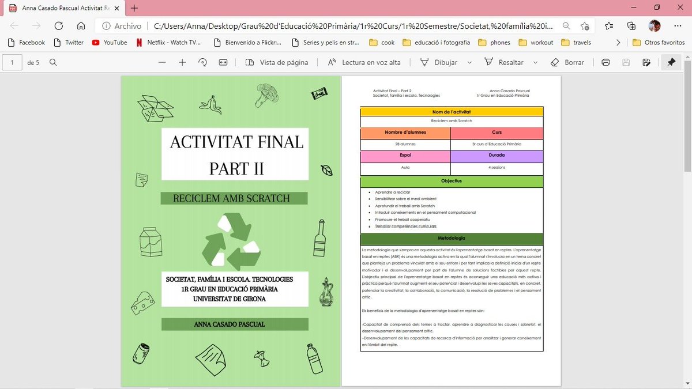
Task: Click the Nombre d'alumnes header cell
Action: click(x=405, y=133)
